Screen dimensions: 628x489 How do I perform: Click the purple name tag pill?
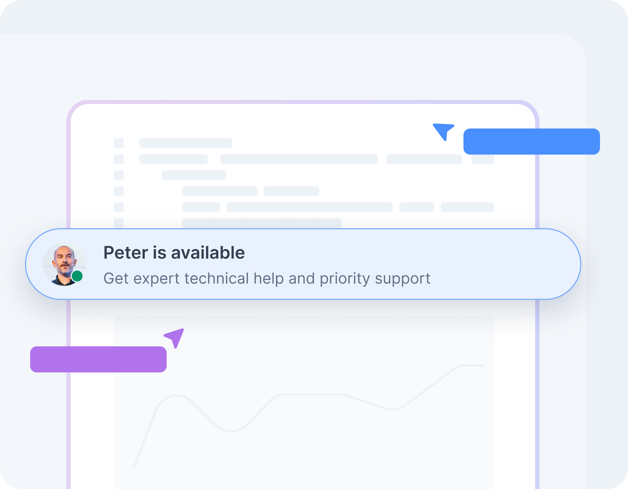pyautogui.click(x=98, y=359)
